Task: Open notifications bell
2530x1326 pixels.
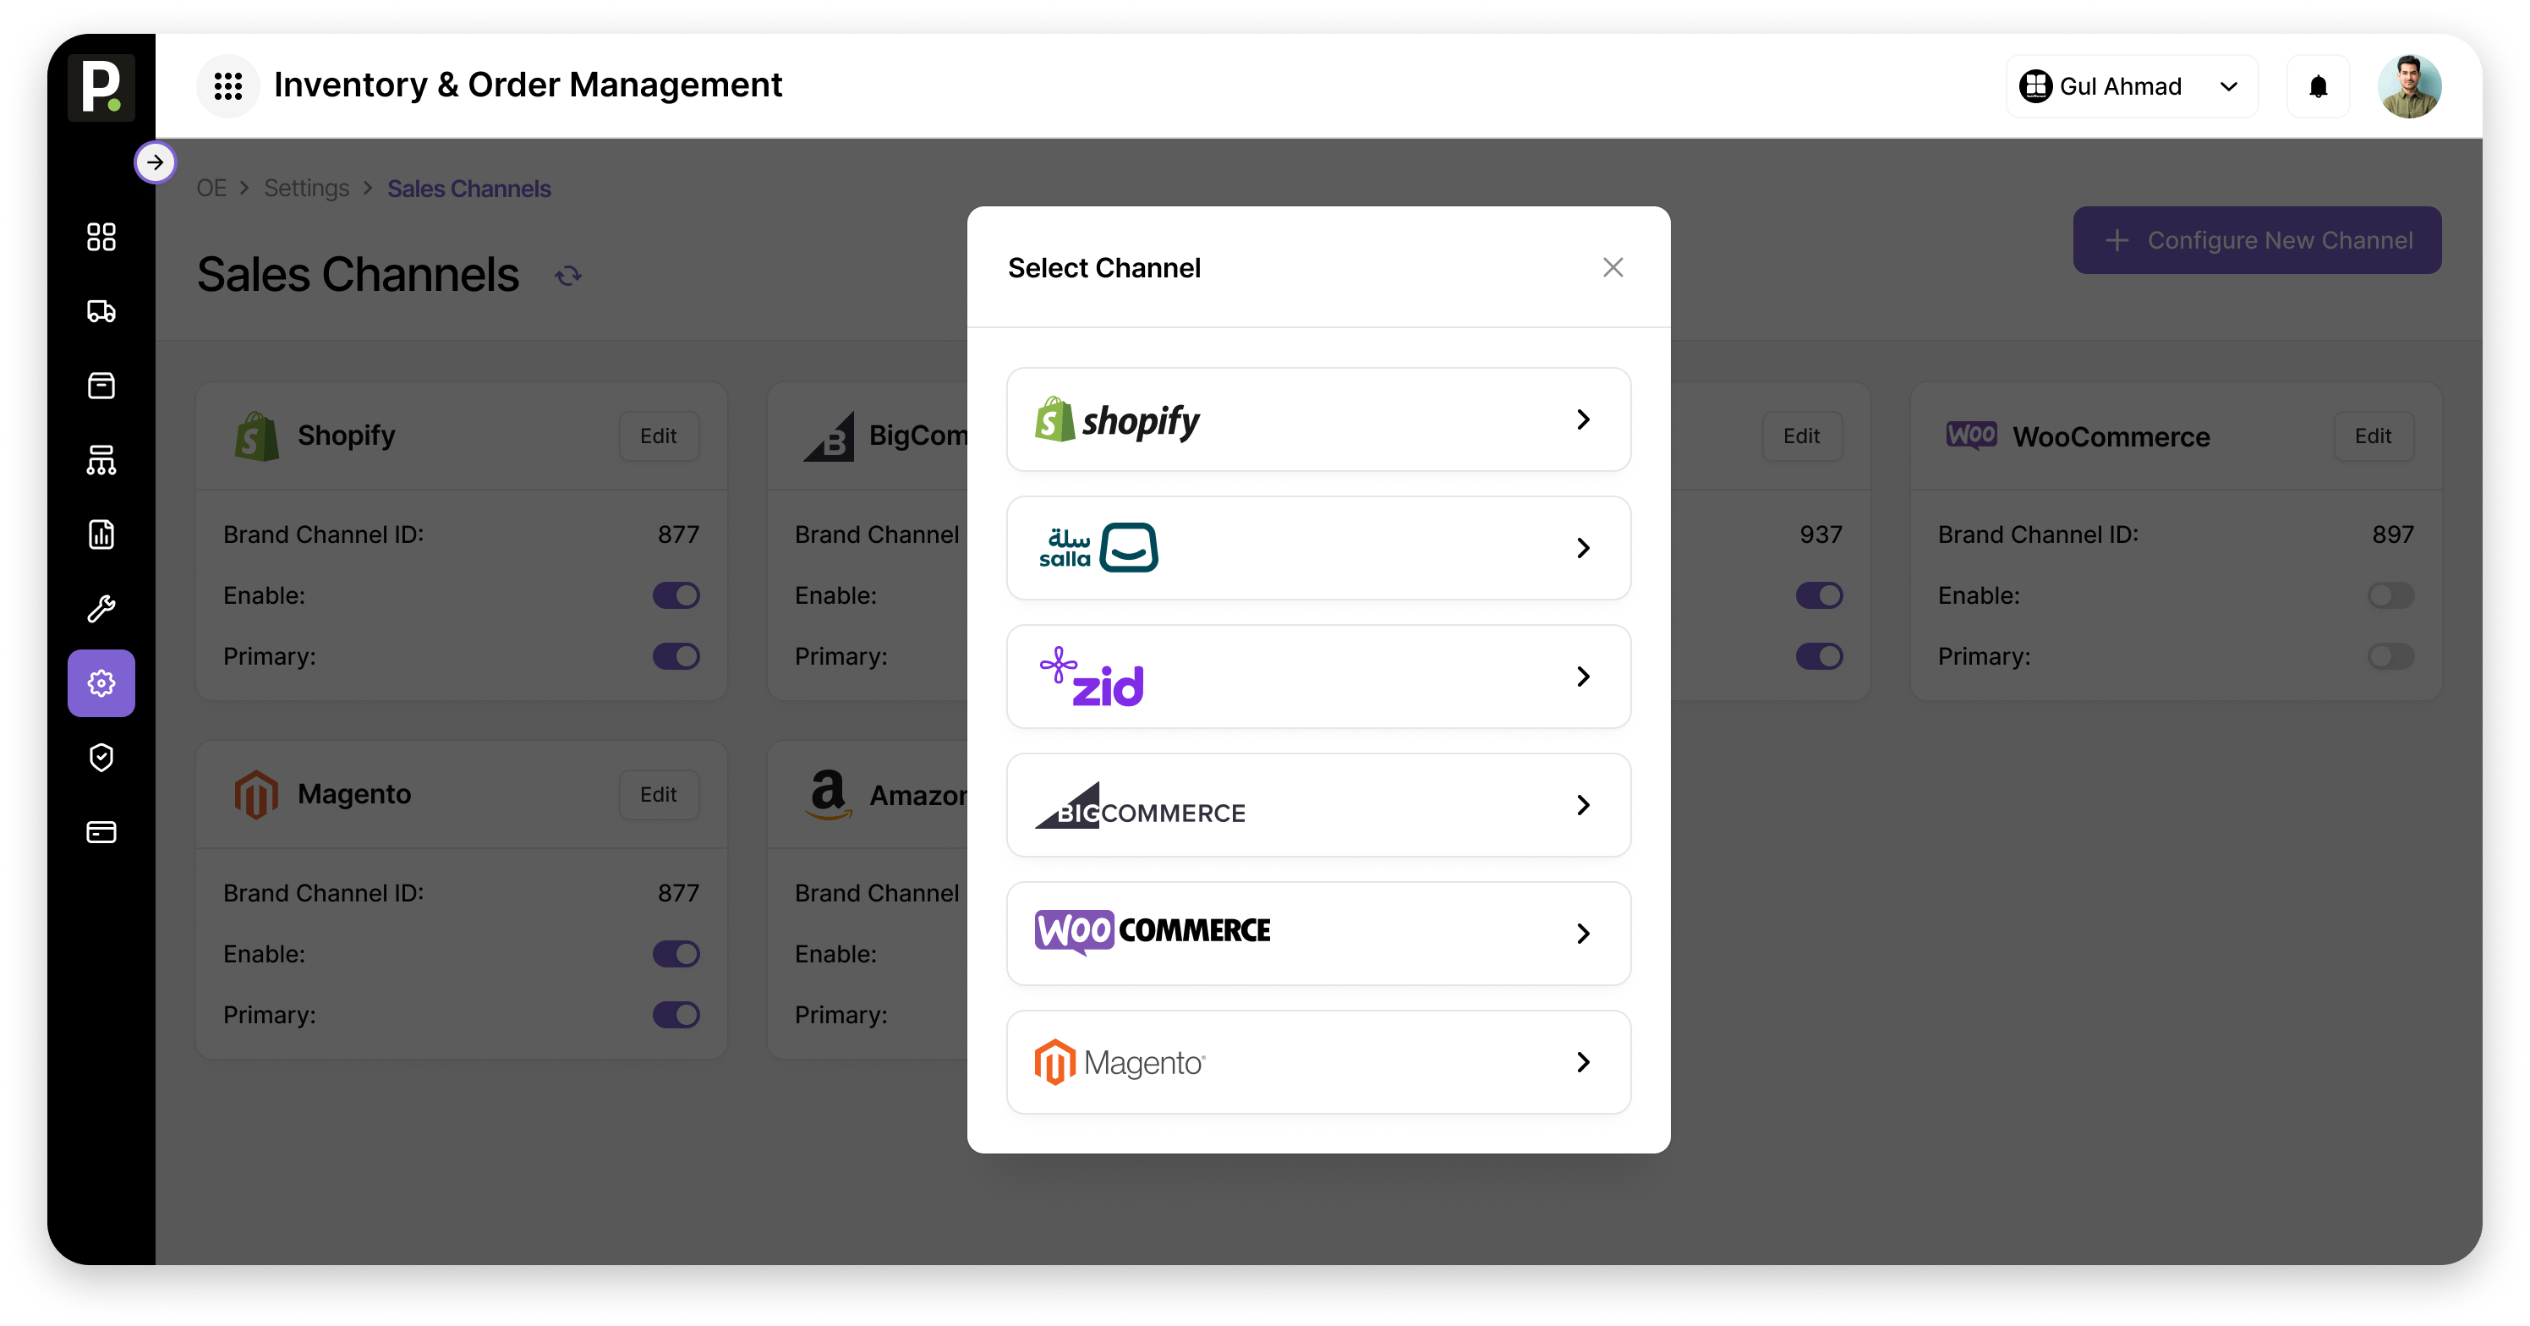Action: click(2318, 86)
